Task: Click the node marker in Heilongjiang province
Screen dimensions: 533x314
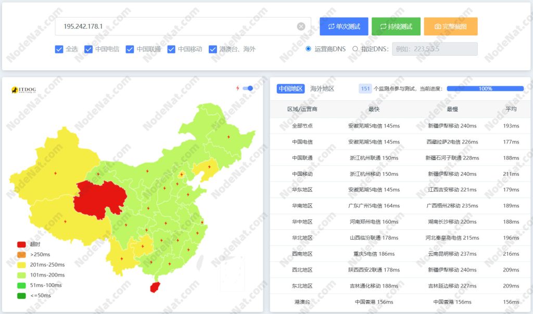Action: (229, 137)
